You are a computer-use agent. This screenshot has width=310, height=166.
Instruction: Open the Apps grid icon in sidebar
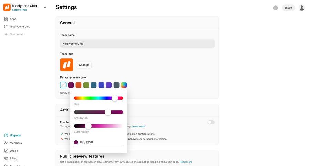(x=6, y=19)
